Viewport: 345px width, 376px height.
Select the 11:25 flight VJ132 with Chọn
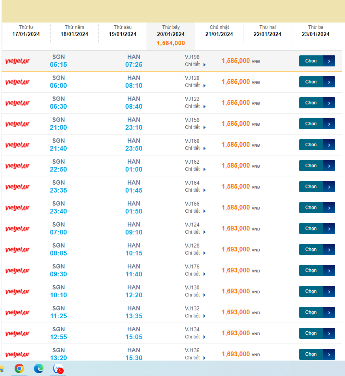click(x=311, y=312)
